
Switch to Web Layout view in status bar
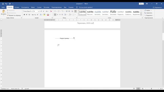click(x=142, y=89)
